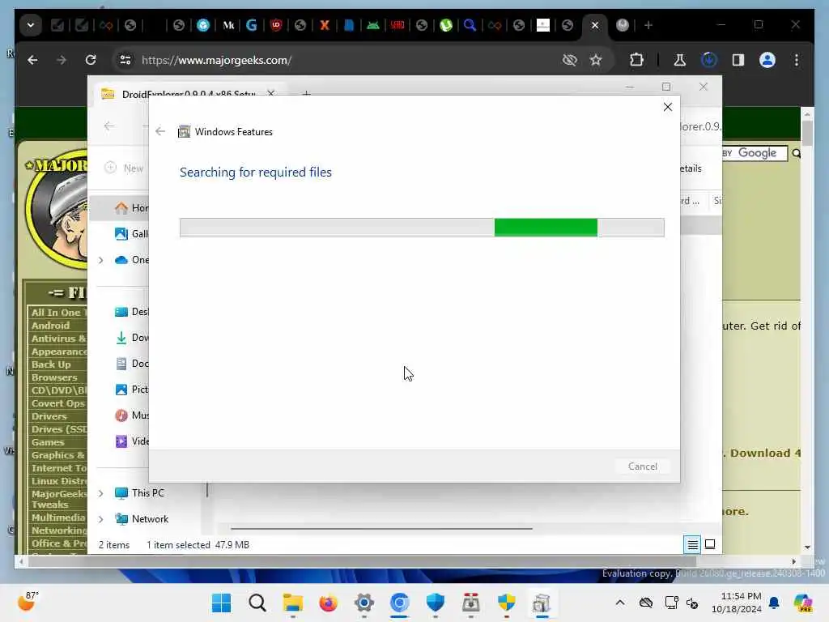This screenshot has height=622, width=829.
Task: Open the Games category link
Action: tap(48, 442)
